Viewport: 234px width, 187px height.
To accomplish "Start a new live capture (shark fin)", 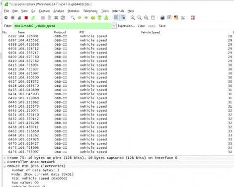I will [x=19, y=17].
